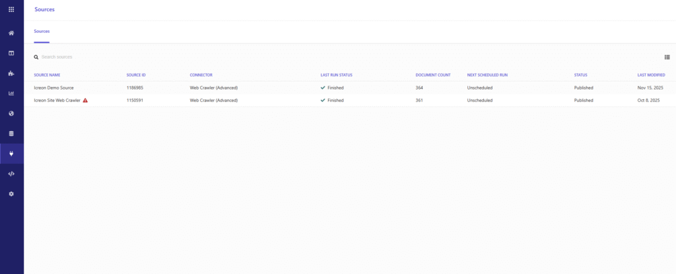This screenshot has width=676, height=274.
Task: Open the apps grid menu
Action: tap(11, 10)
